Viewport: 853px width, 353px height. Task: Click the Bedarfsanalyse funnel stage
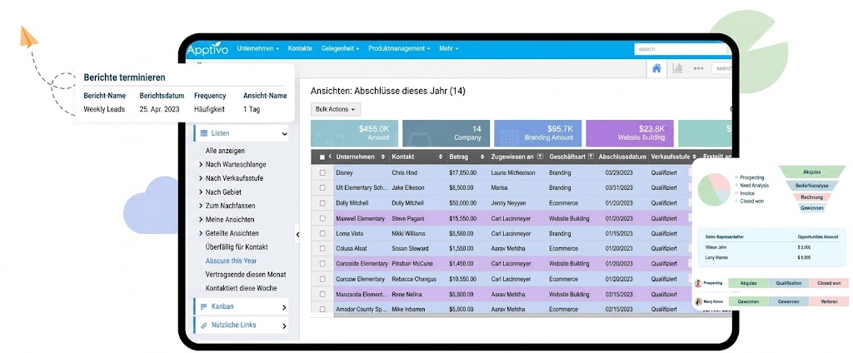pos(811,186)
